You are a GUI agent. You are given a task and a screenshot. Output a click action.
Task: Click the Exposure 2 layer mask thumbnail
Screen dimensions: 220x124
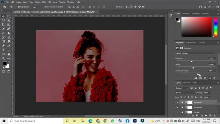190,102
